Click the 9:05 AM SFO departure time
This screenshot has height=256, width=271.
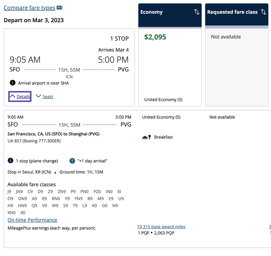(x=25, y=60)
